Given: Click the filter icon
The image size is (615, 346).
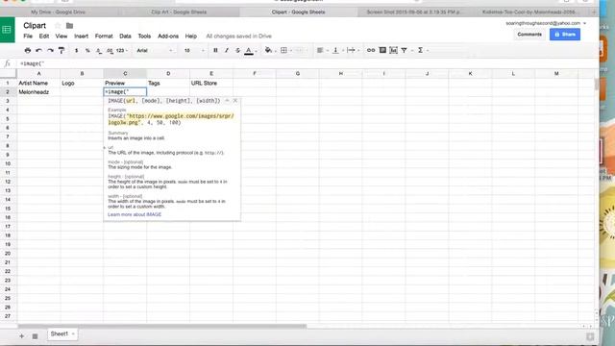Looking at the screenshot, I should (405, 50).
